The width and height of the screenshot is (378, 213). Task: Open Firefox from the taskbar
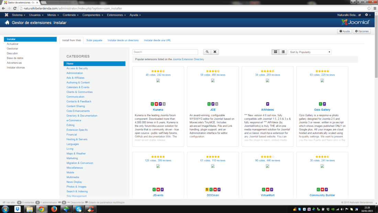pos(54,209)
